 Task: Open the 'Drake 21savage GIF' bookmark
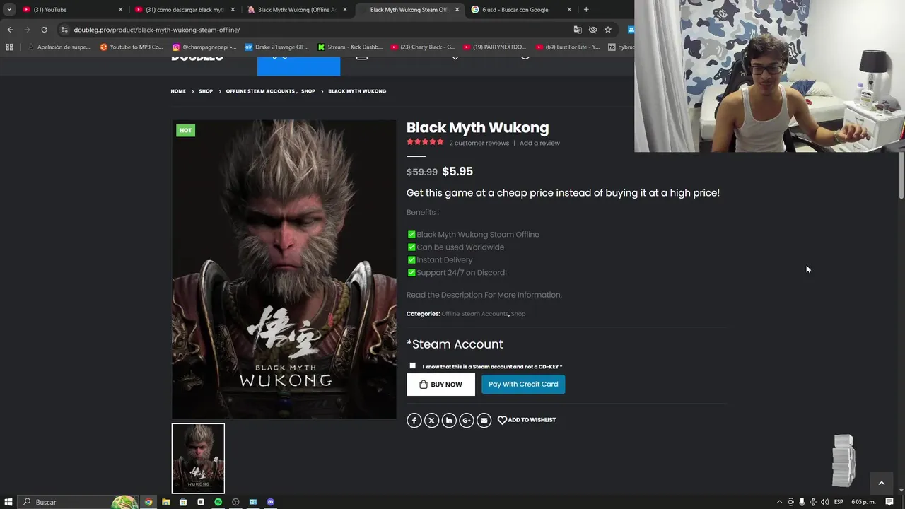(276, 47)
